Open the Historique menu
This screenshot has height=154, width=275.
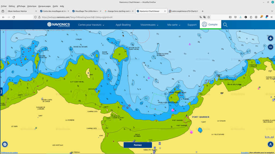(x=32, y=6)
